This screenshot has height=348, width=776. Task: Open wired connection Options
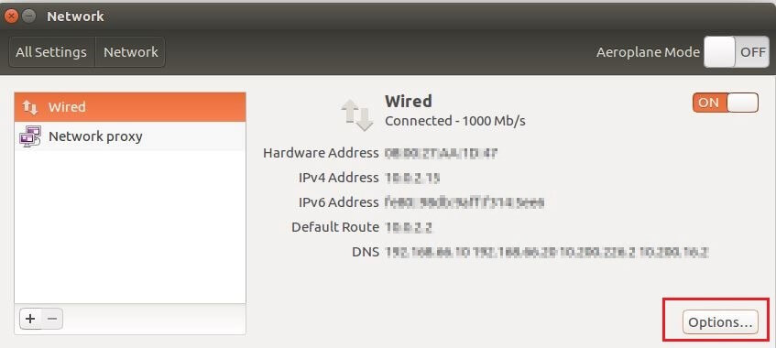click(720, 322)
